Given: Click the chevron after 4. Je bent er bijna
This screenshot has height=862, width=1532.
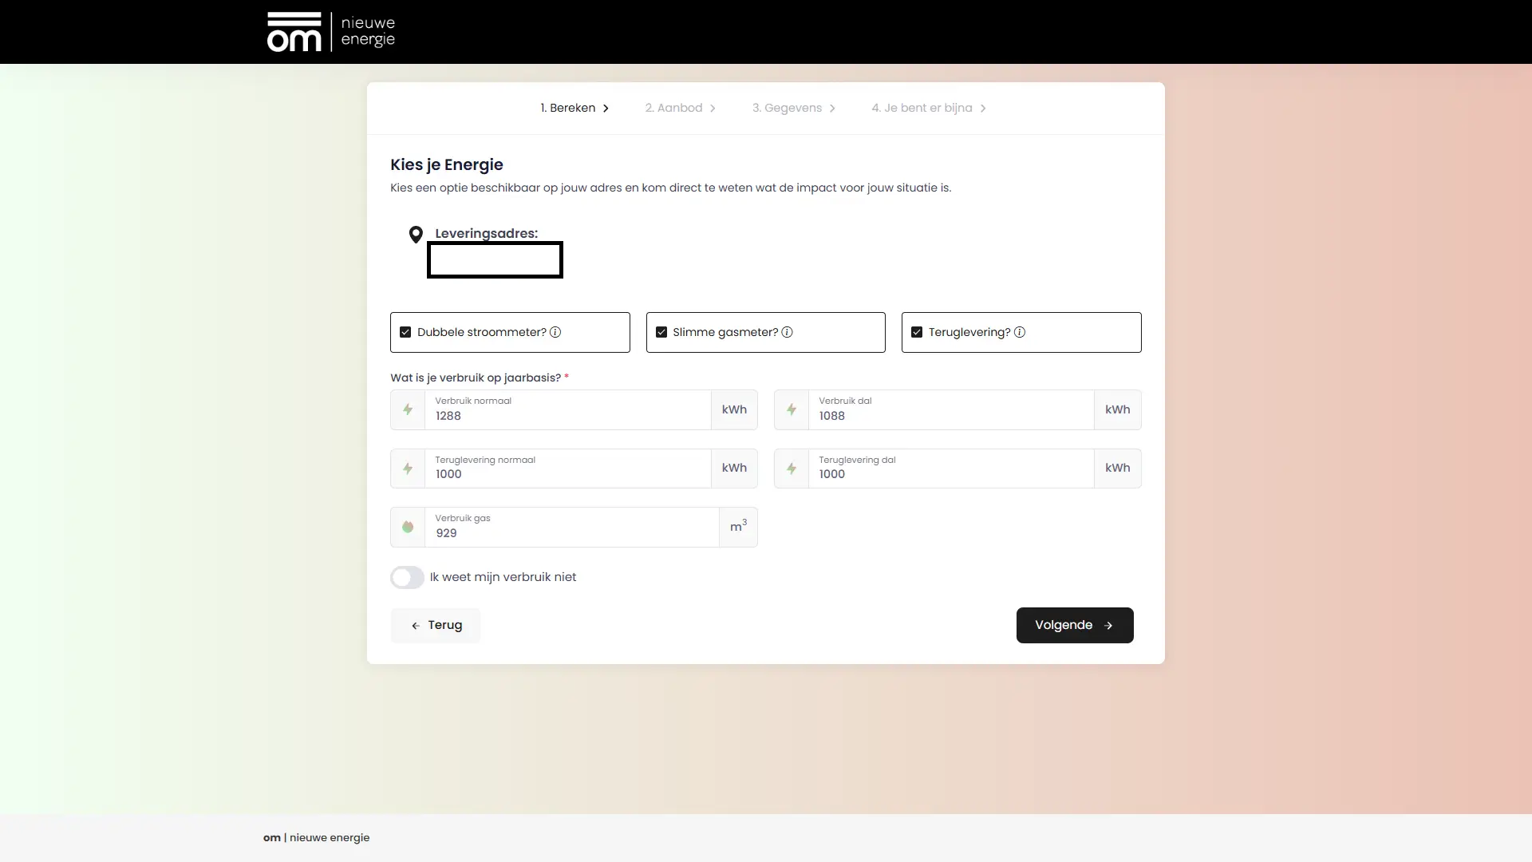Looking at the screenshot, I should coord(983,109).
